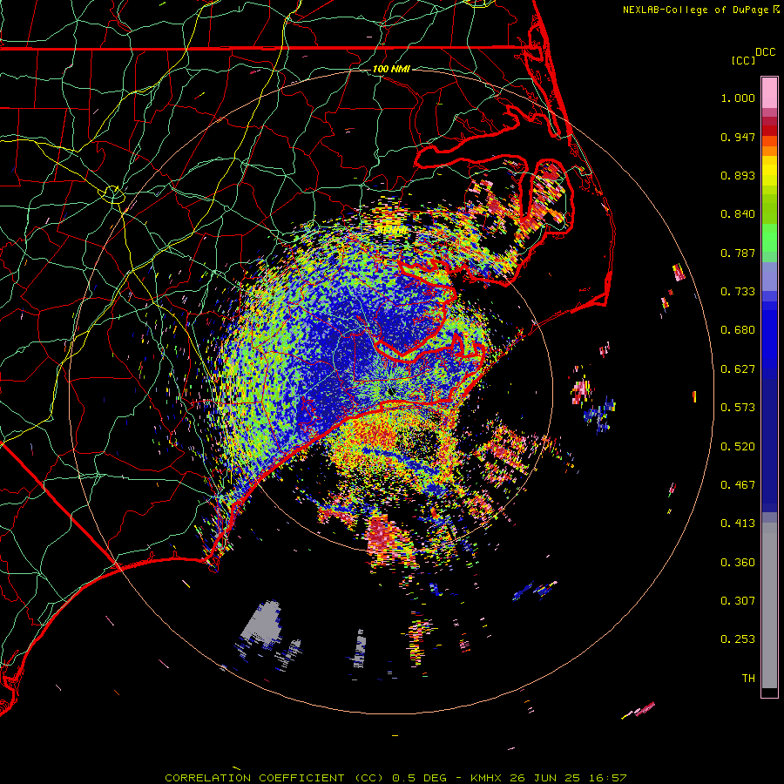Click the 0.627 color scale value
Image resolution: width=784 pixels, height=784 pixels.
click(738, 369)
